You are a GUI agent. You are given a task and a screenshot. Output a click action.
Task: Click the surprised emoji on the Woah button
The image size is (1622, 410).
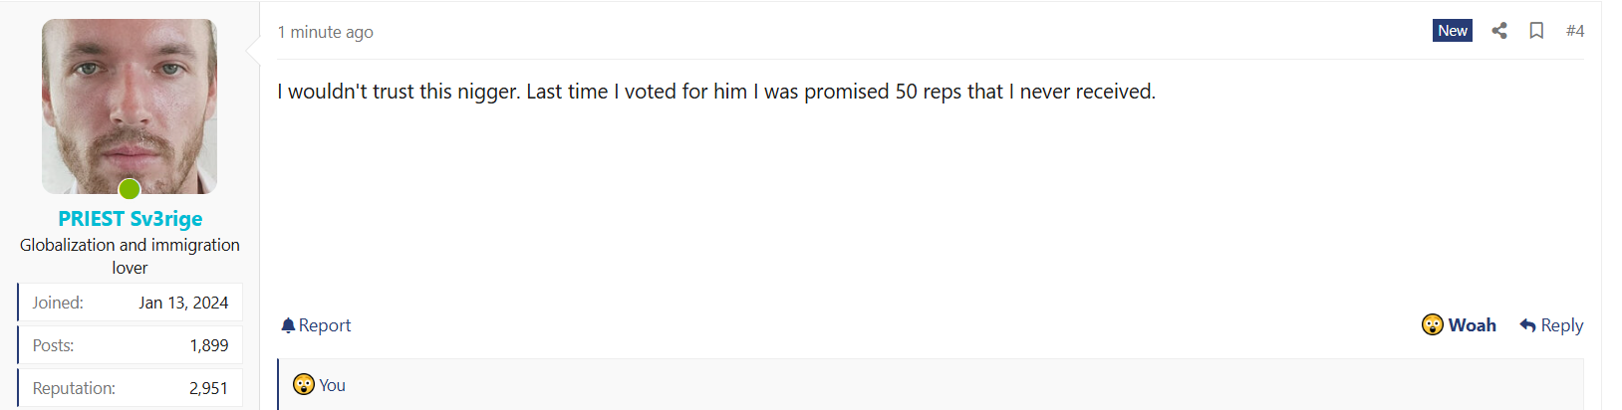[1433, 325]
